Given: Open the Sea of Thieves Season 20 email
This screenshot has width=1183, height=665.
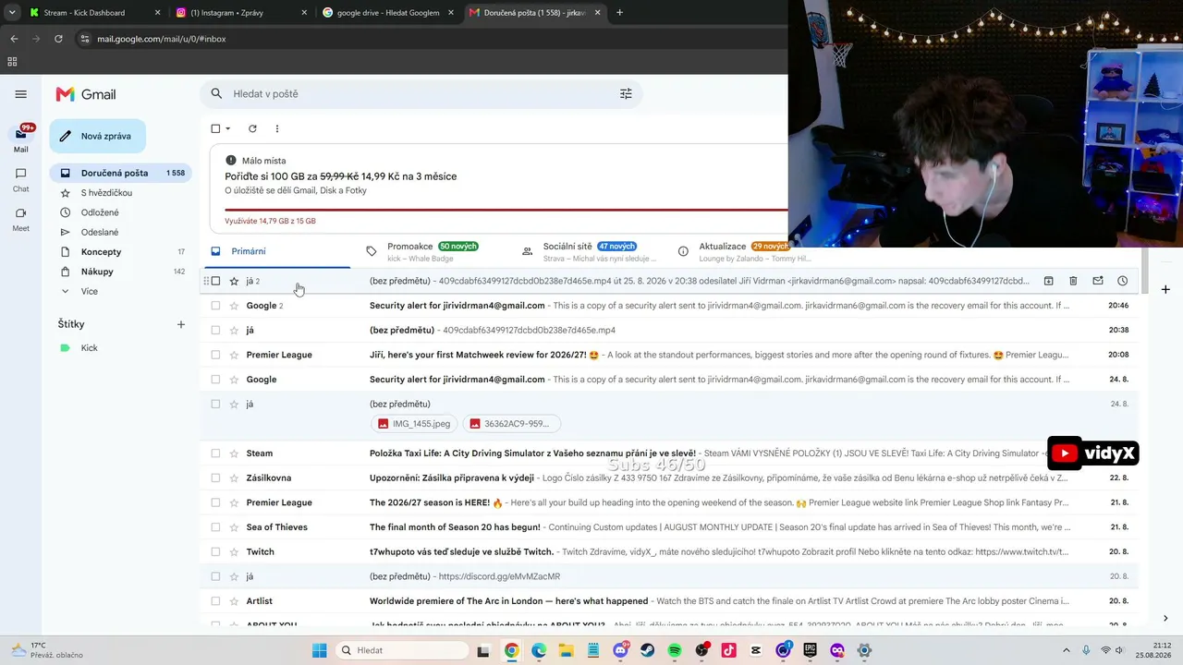Looking at the screenshot, I should click(669, 527).
